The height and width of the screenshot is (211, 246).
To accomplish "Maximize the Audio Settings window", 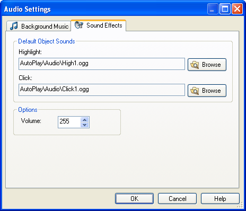I will (225, 9).
